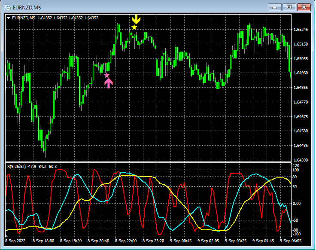
Task: Close the EURNZD,M5 chart window
Action: pos(304,7)
